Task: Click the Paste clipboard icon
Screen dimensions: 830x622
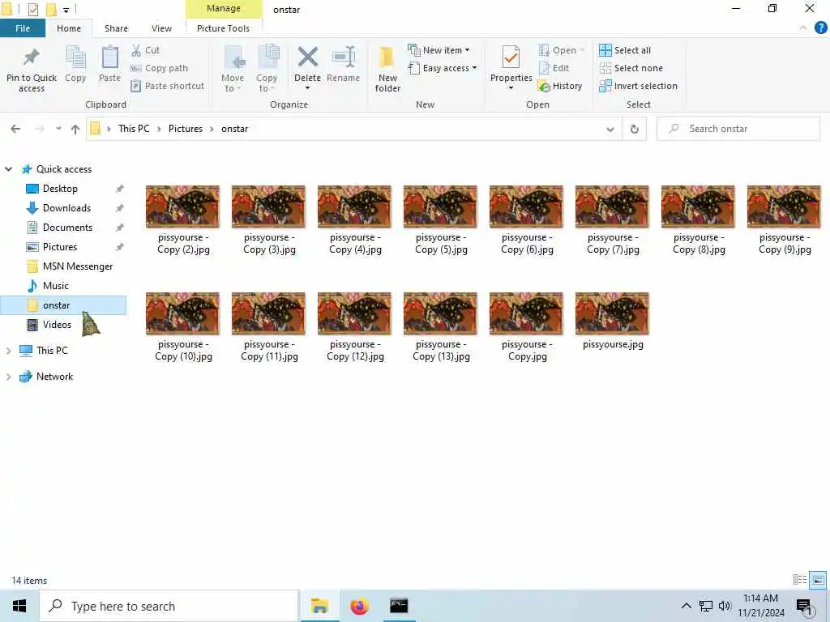Action: point(109,58)
